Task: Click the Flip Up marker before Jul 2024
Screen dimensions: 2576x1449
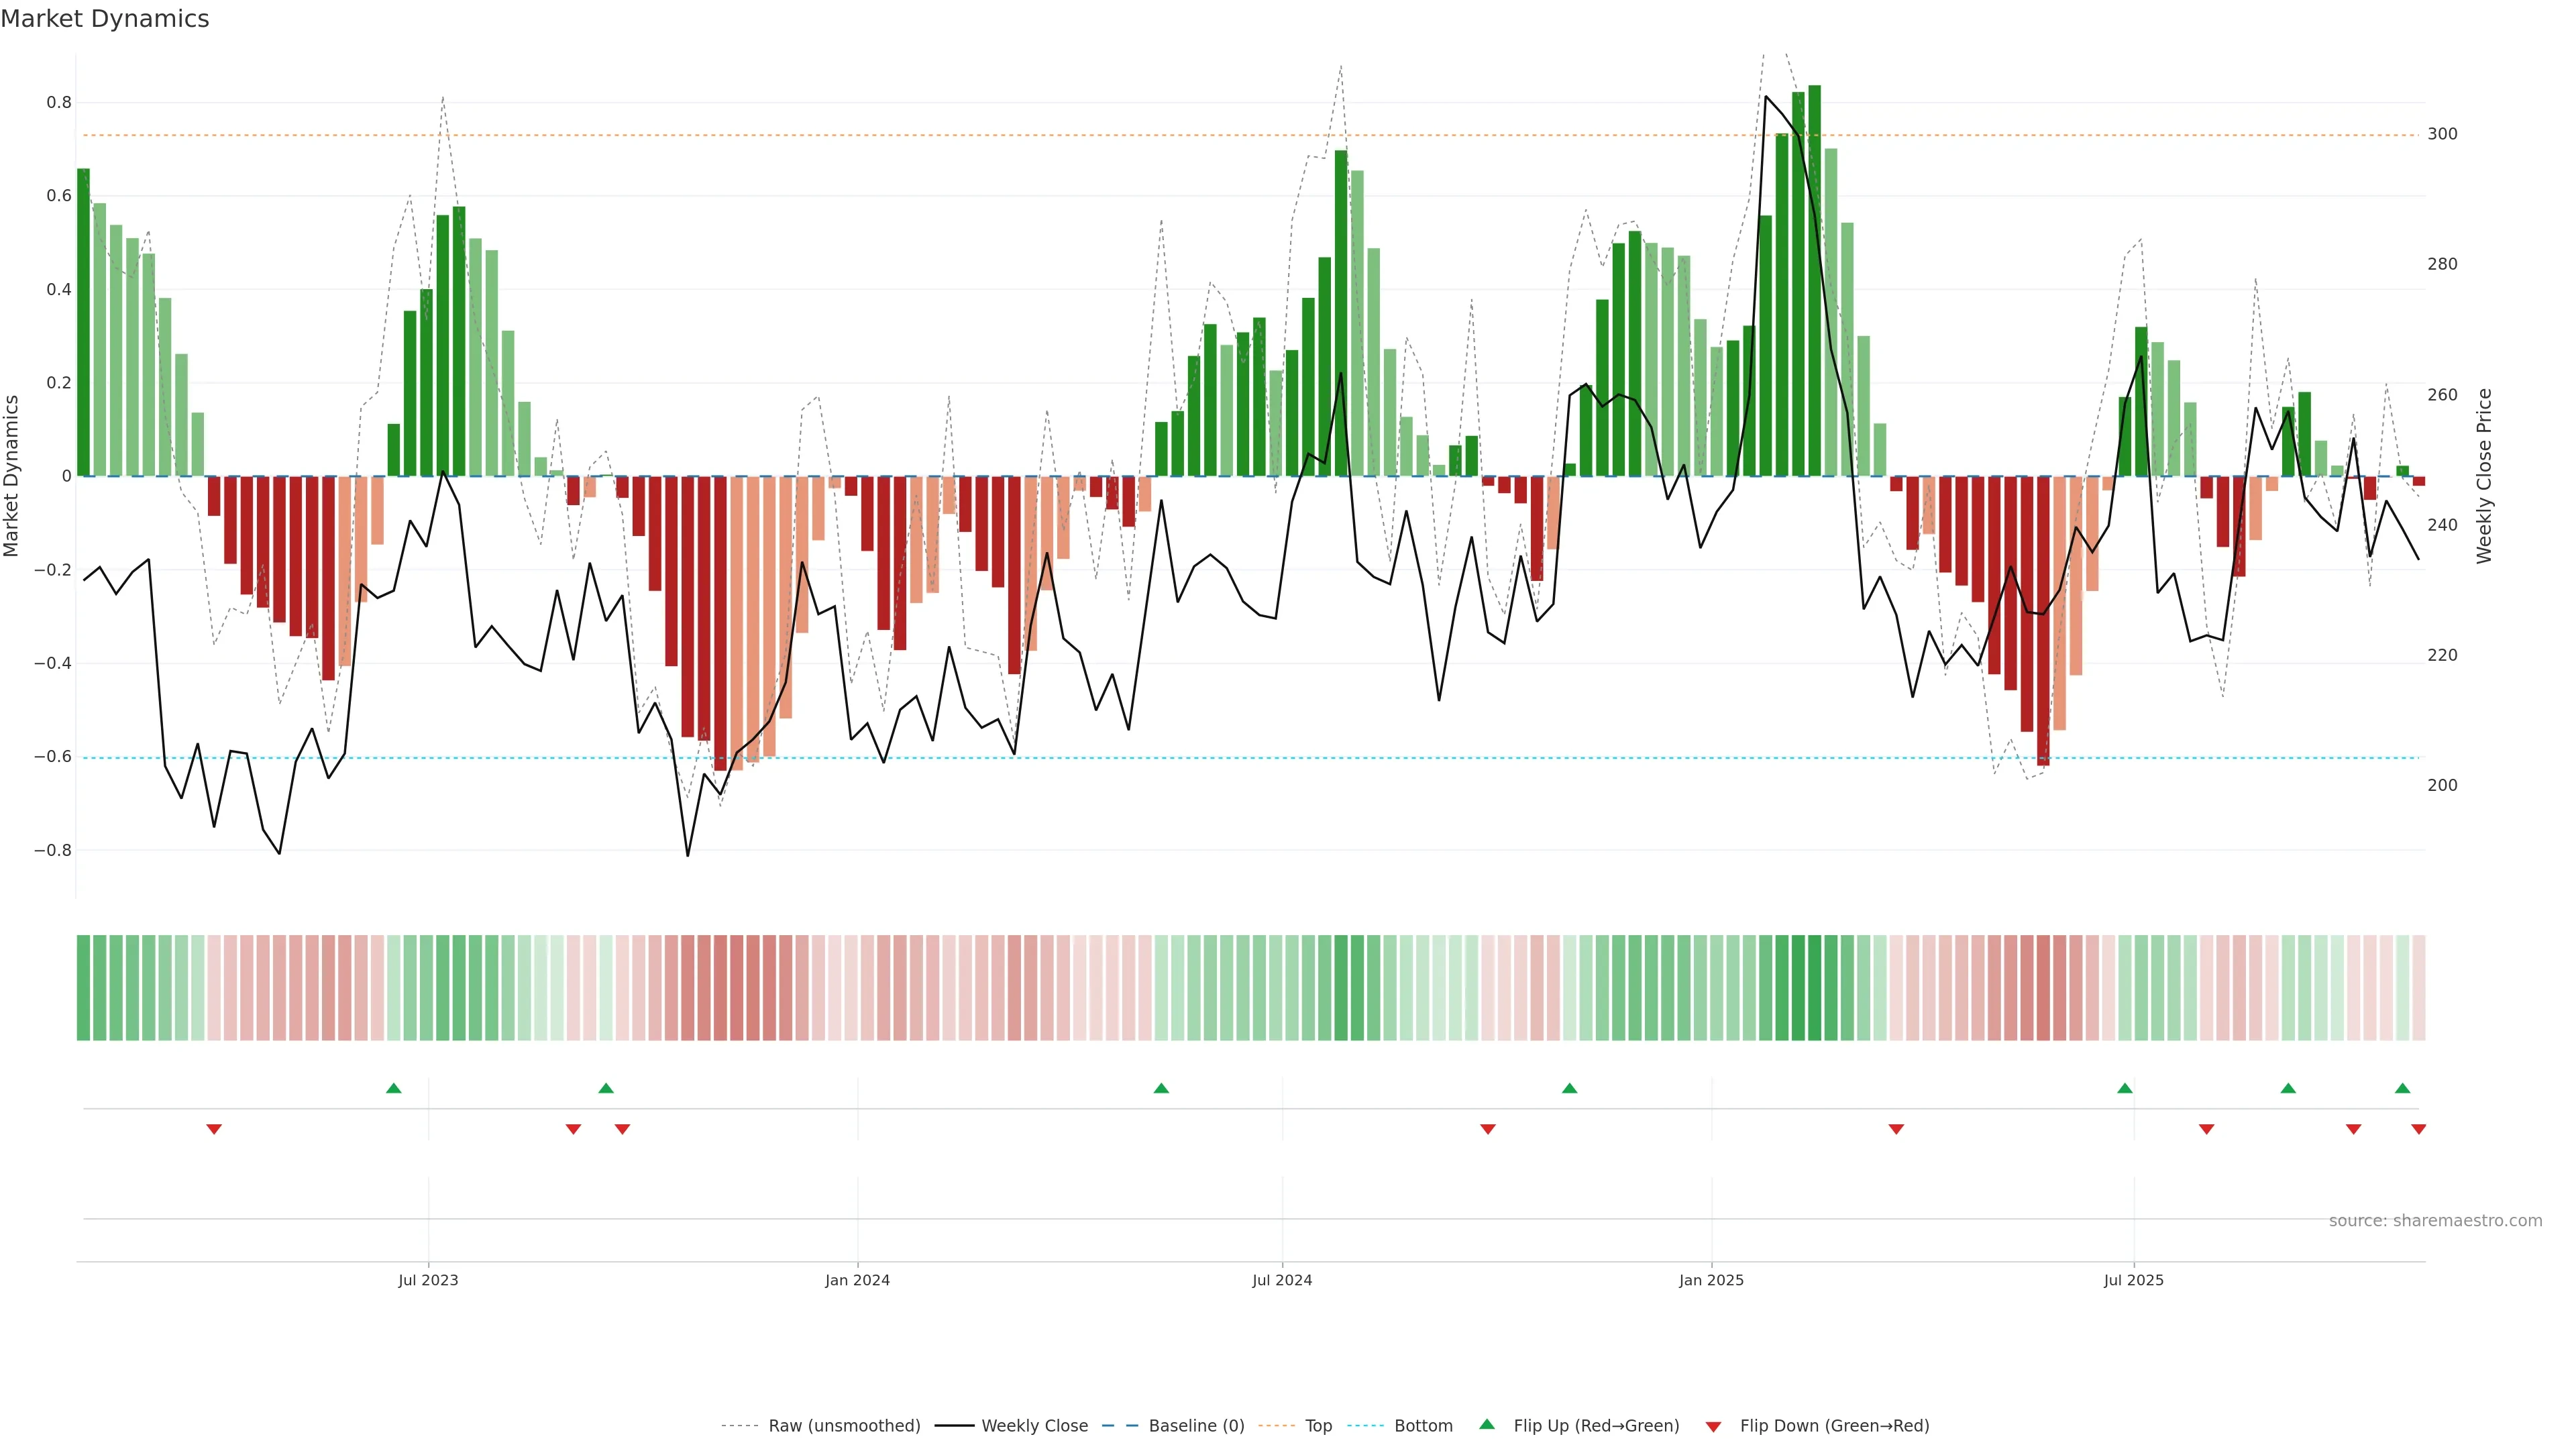Action: pyautogui.click(x=1161, y=1088)
